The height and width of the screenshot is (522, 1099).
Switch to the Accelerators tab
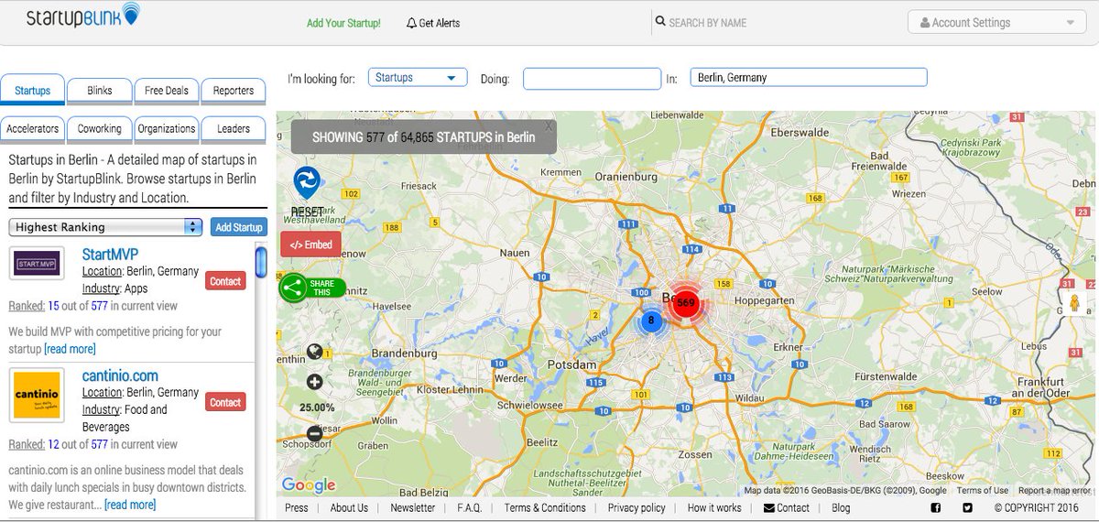point(33,129)
